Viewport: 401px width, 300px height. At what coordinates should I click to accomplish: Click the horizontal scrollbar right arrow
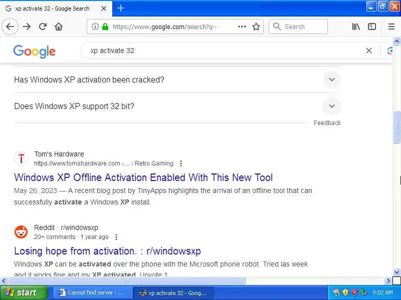point(388,281)
